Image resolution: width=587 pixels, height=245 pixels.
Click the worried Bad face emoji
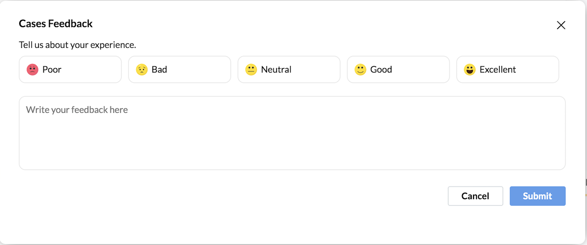pos(142,70)
